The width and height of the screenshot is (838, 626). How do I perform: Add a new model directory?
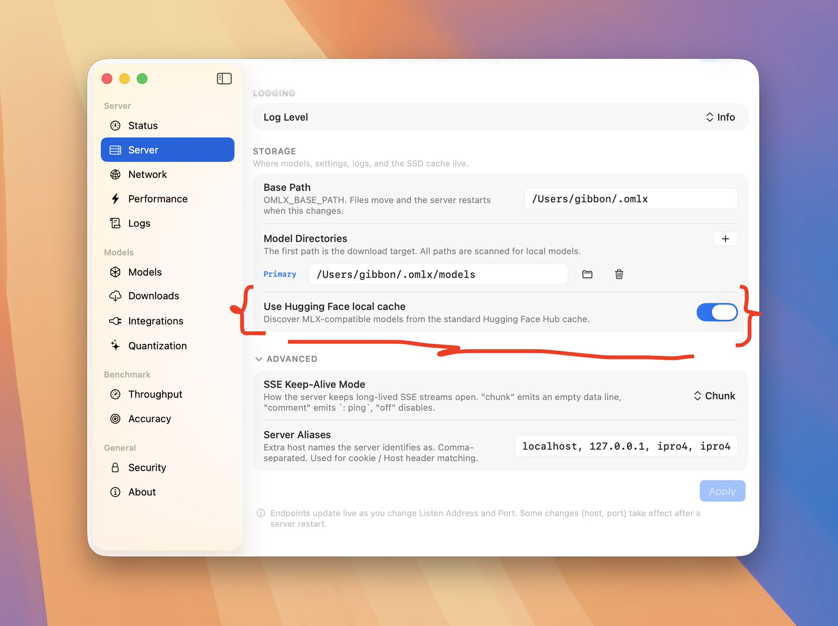click(x=725, y=239)
